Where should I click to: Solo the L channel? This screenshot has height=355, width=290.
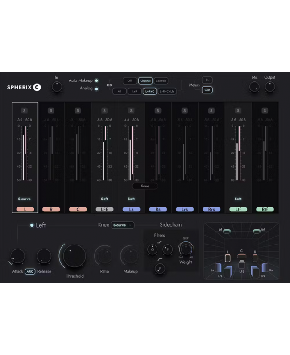[x=24, y=110]
